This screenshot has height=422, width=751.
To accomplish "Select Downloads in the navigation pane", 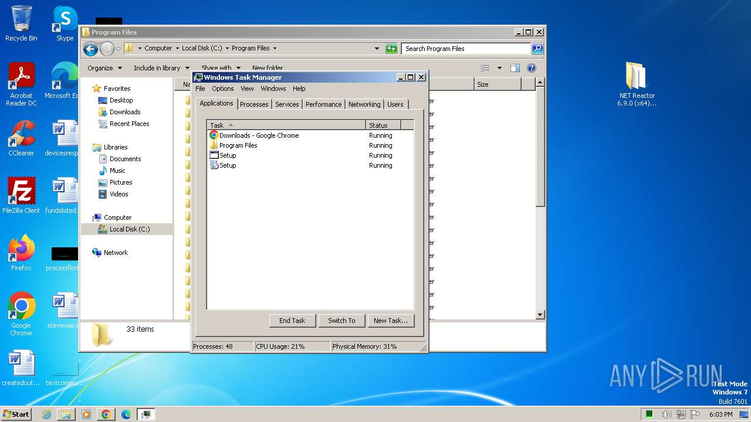I will tap(124, 112).
